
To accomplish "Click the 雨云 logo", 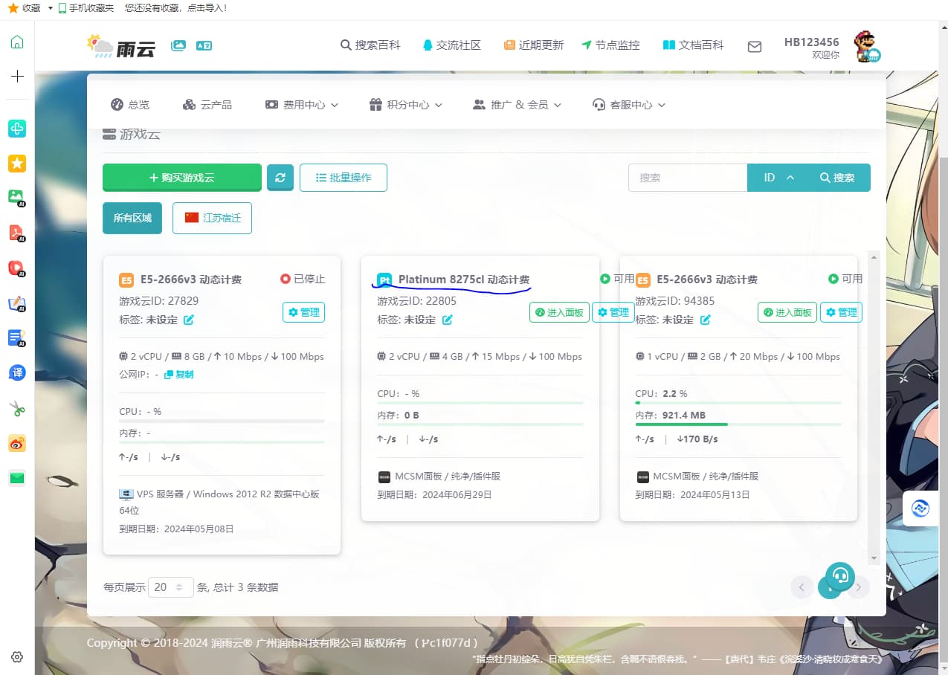I will pos(121,47).
